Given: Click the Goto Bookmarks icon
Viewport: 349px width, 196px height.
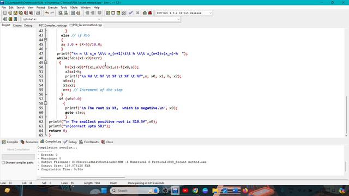Looking at the screenshot, I should [15, 19].
